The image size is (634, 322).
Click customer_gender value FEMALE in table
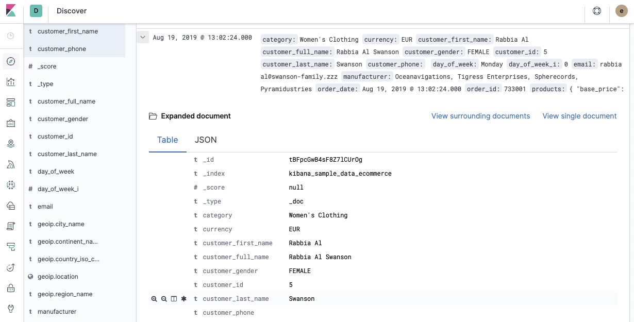point(299,271)
